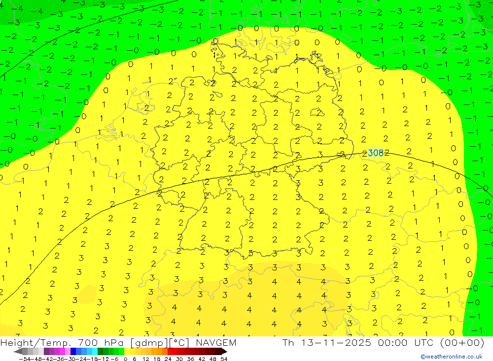Click the NAVGEM model name in title
The width and height of the screenshot is (493, 361).
[216, 343]
